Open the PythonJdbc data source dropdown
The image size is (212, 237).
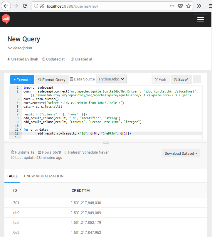[x=111, y=79]
